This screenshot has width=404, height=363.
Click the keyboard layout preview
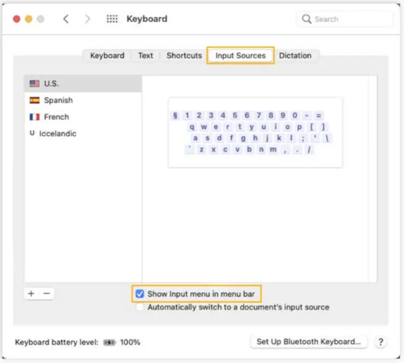click(255, 132)
